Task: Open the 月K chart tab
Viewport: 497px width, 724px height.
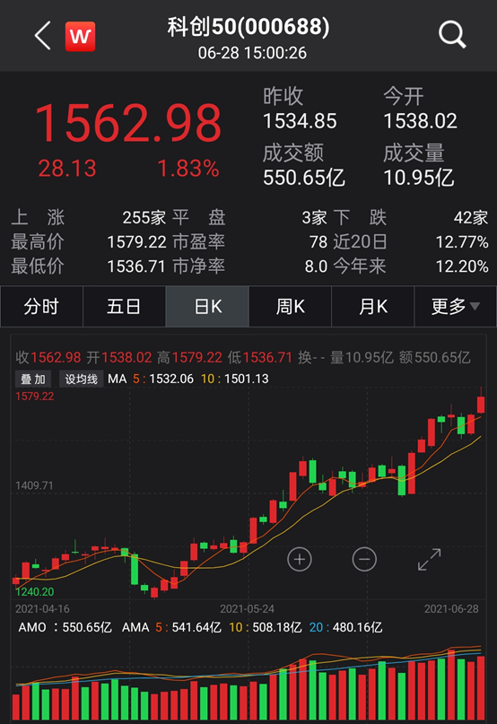Action: point(373,306)
